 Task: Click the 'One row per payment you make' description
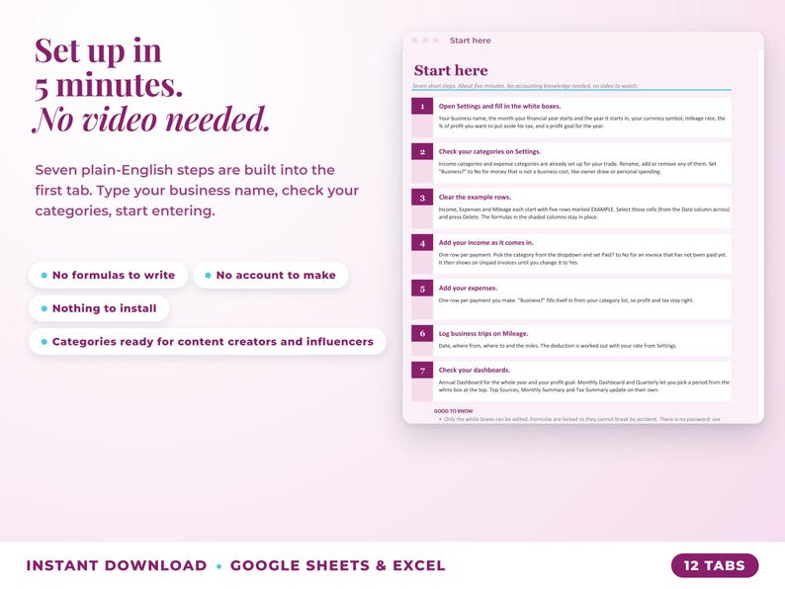tap(567, 300)
